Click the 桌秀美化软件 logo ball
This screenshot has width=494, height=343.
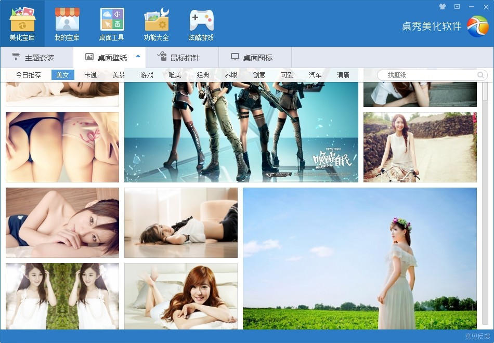(x=477, y=27)
